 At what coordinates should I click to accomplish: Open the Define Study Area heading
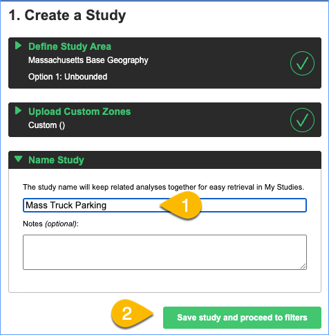click(70, 46)
